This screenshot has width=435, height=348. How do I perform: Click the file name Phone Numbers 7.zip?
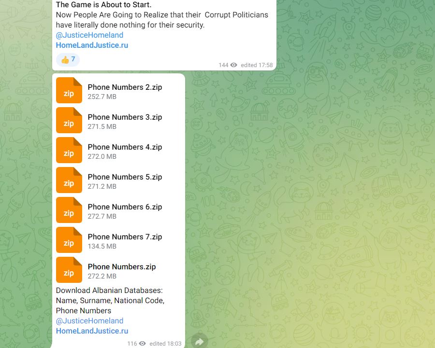[125, 237]
